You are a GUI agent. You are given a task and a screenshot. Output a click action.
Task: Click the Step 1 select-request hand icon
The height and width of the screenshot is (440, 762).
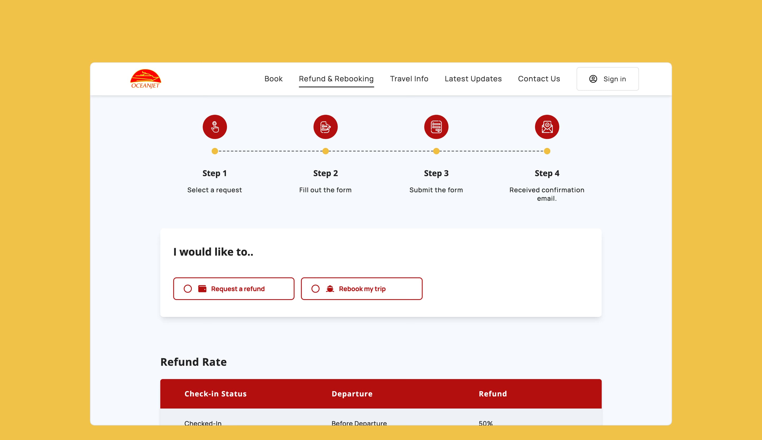(x=215, y=127)
